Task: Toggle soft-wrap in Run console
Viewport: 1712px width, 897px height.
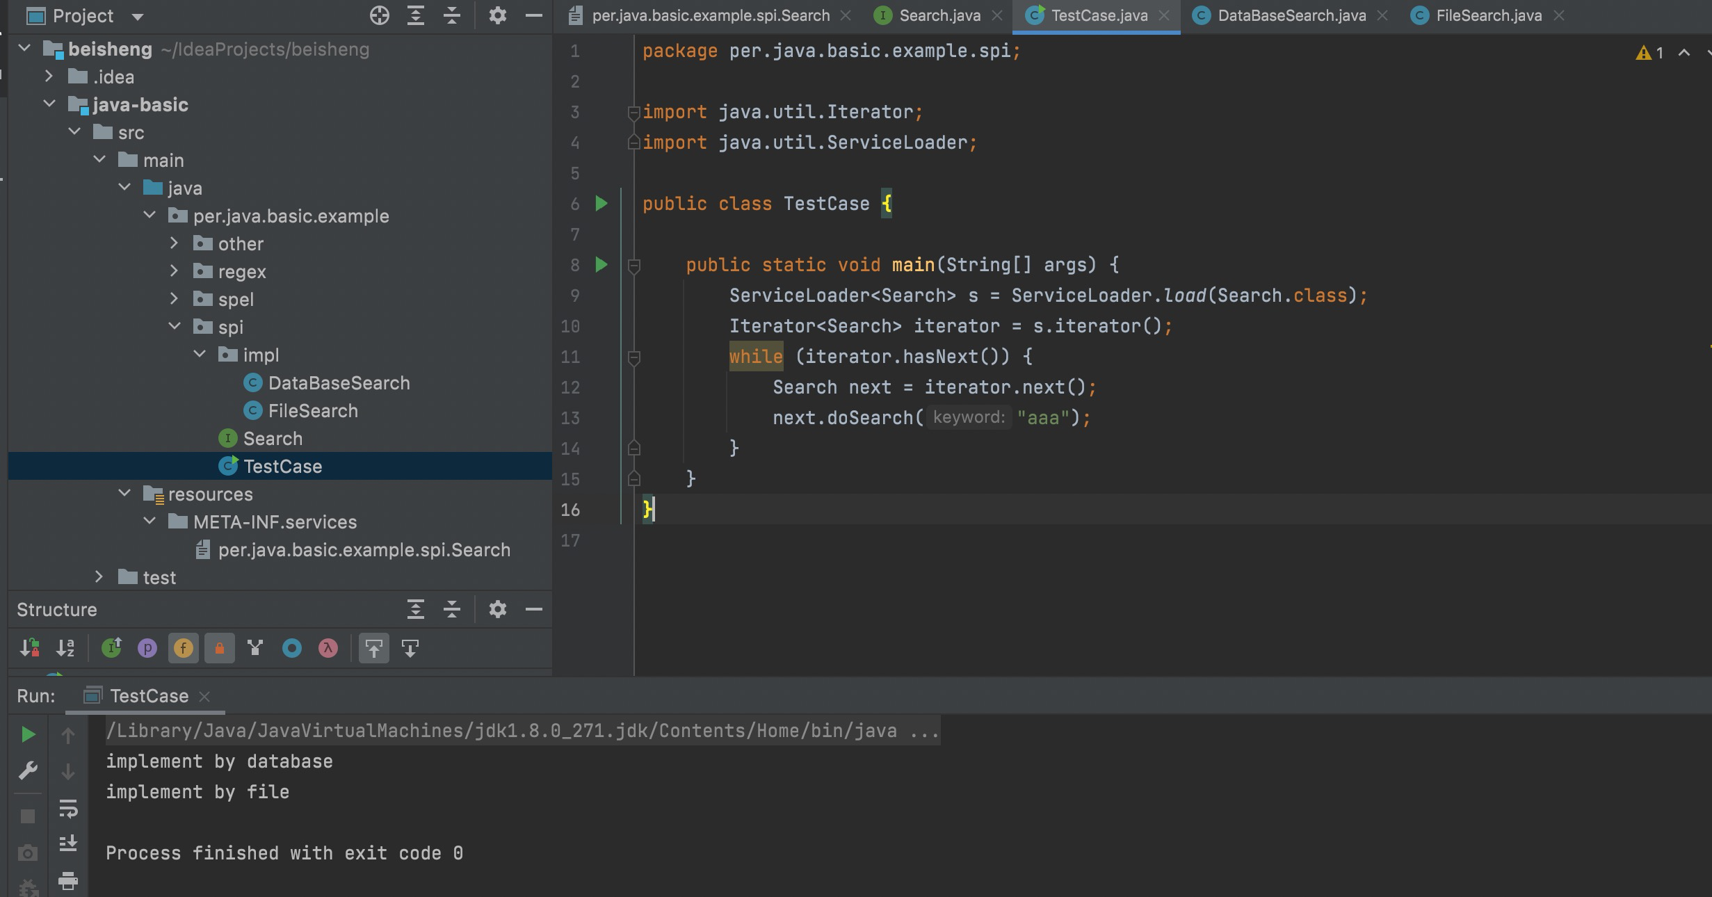Action: [68, 808]
